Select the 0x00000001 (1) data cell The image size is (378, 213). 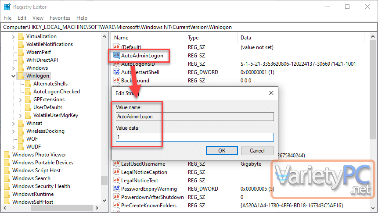(257, 72)
